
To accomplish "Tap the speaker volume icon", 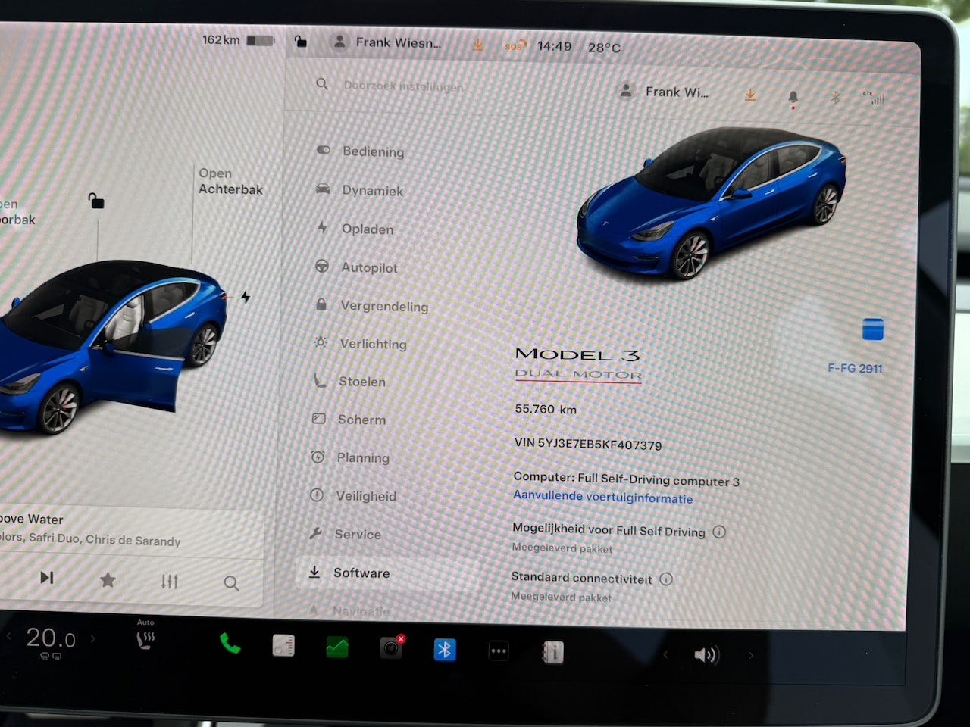I will coord(706,655).
